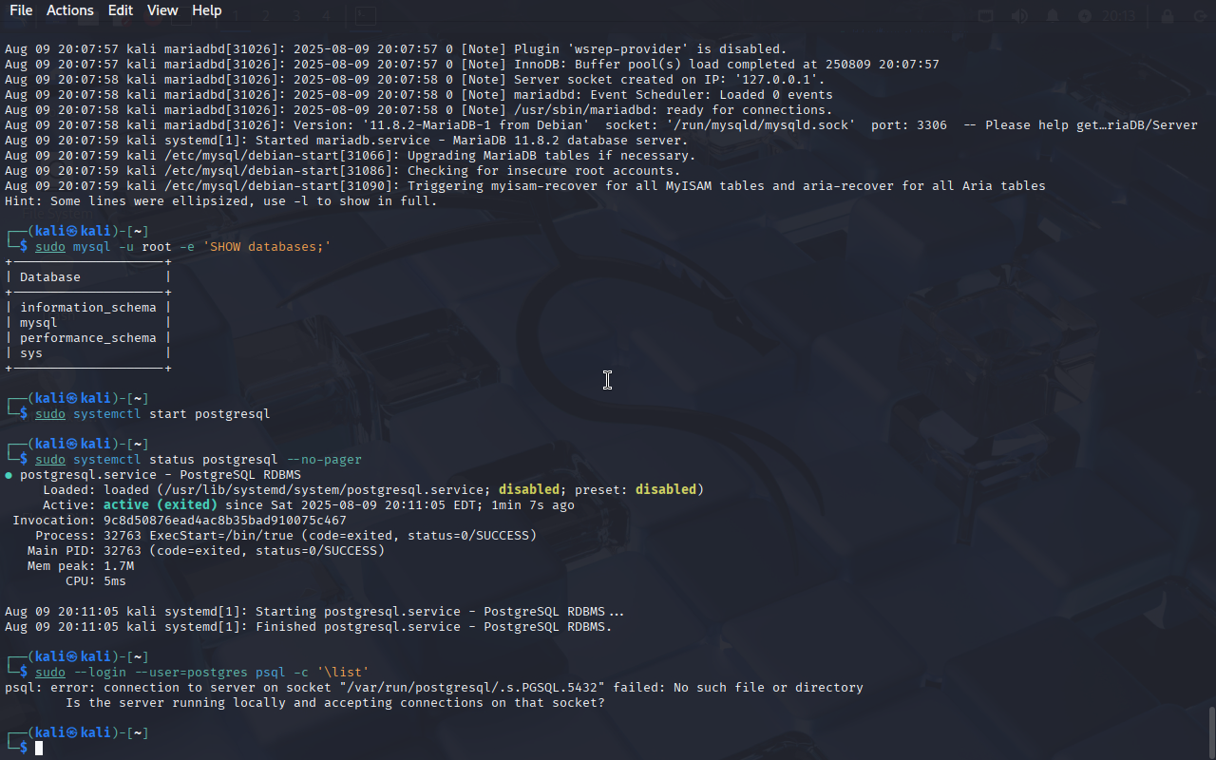Click the 'sys' database row
The image size is (1216, 760).
click(x=88, y=353)
